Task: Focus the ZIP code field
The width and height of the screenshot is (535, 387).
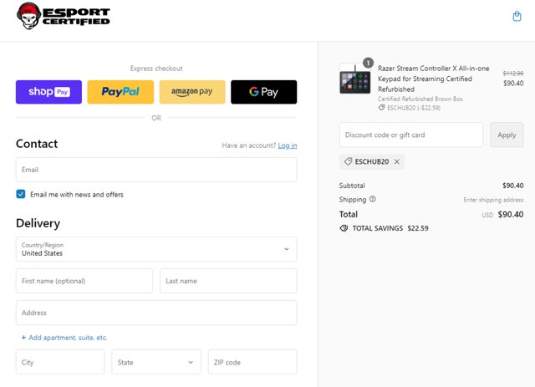Action: 252,362
